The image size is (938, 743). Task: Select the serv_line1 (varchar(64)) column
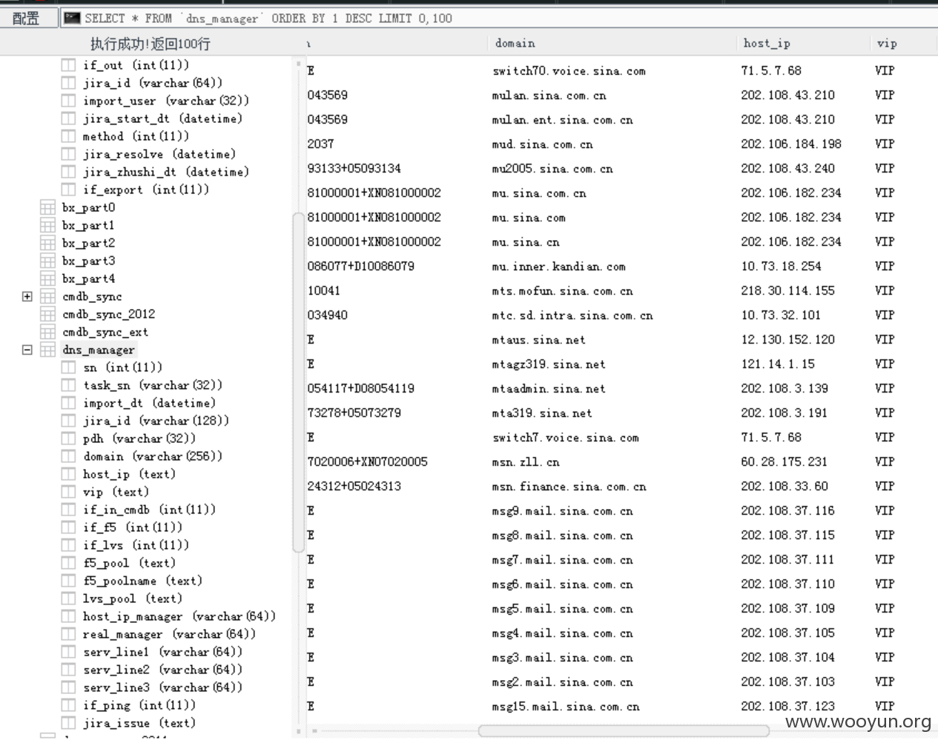click(162, 652)
